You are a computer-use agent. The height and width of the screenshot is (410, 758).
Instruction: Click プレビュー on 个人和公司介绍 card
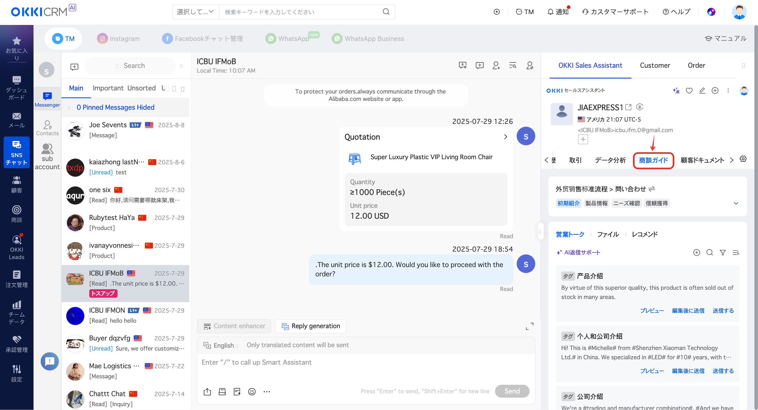pyautogui.click(x=652, y=371)
